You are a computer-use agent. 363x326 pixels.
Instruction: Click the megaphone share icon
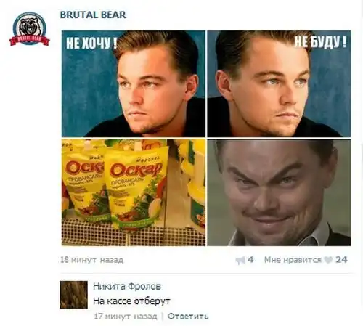pos(240,261)
